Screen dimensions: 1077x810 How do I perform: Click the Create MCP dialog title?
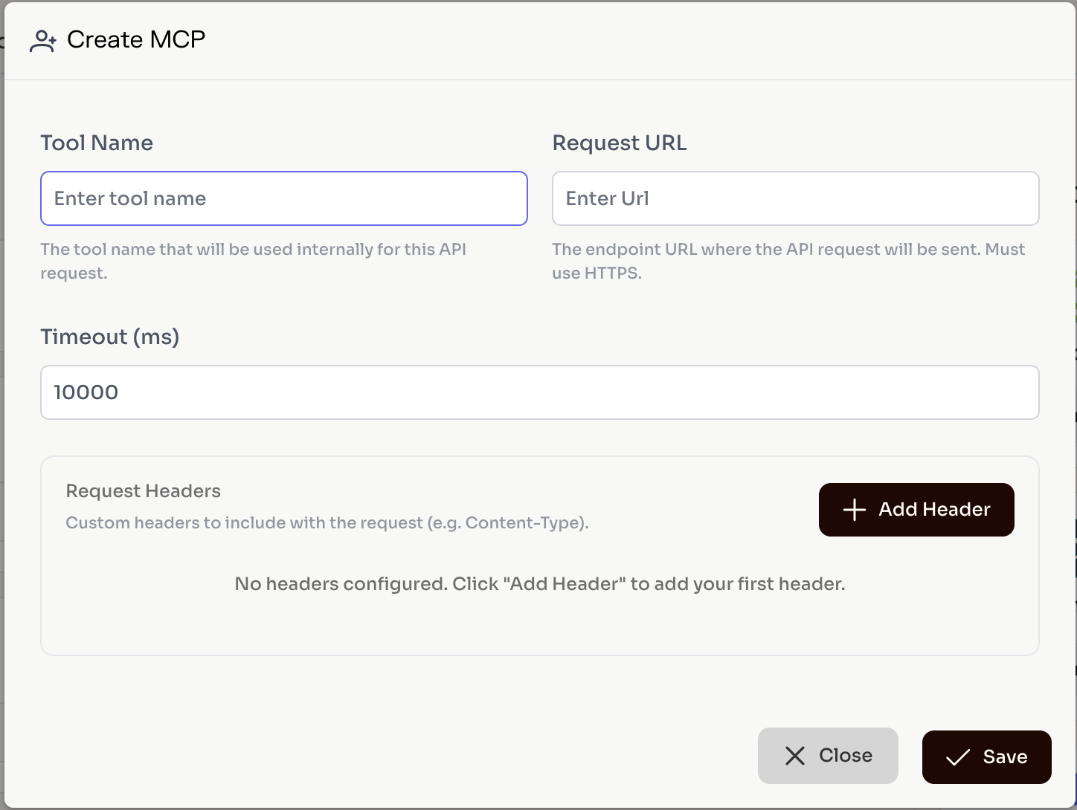click(x=136, y=39)
